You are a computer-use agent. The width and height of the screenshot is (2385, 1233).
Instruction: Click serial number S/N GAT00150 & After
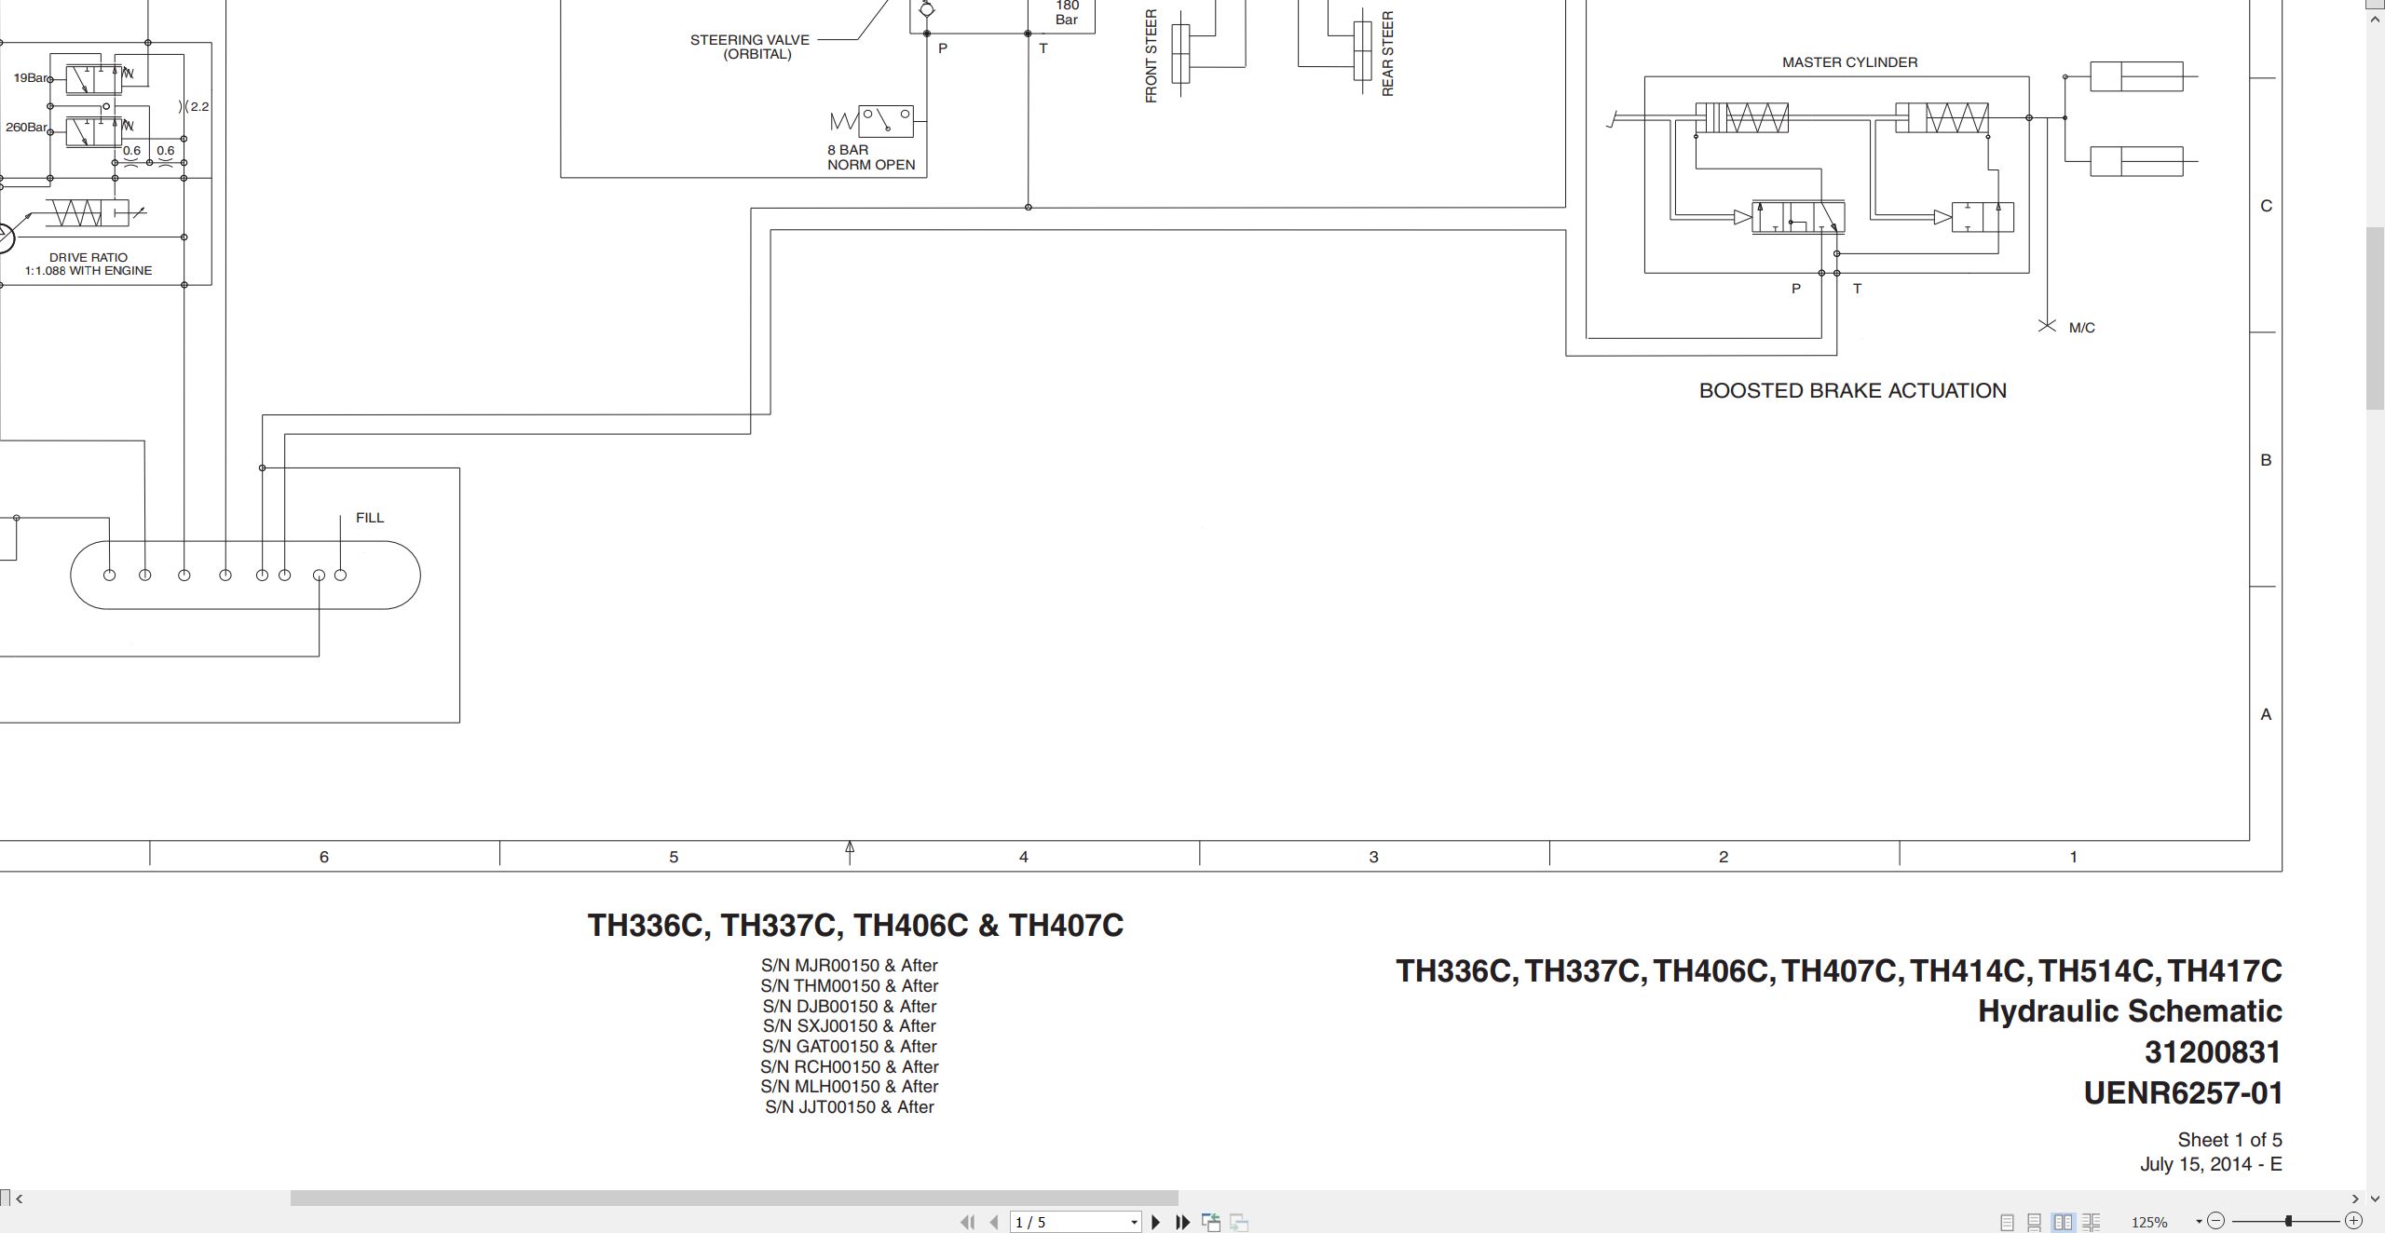coord(850,1047)
